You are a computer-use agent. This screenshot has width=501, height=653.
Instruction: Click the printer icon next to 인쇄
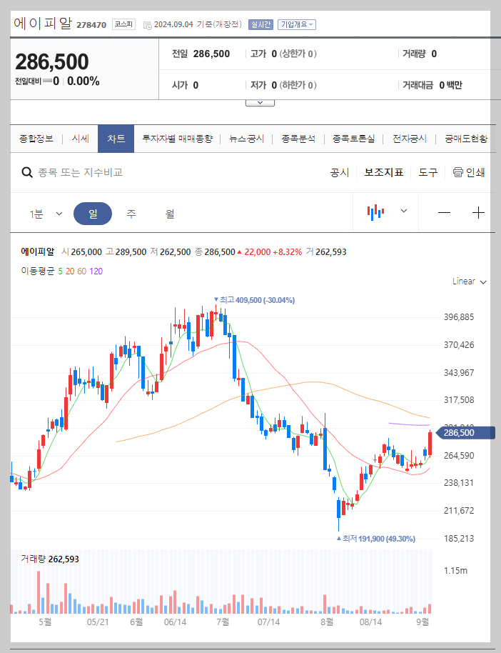(457, 172)
